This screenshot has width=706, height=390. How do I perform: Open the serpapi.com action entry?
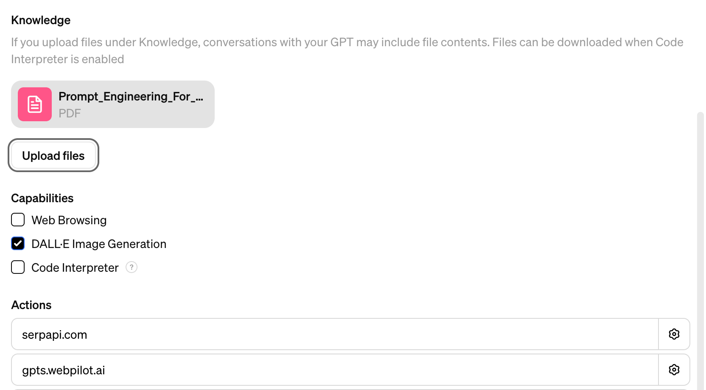tap(335, 334)
